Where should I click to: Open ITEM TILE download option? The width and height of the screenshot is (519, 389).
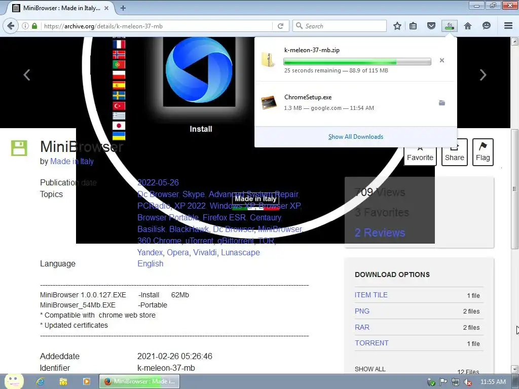click(x=370, y=295)
